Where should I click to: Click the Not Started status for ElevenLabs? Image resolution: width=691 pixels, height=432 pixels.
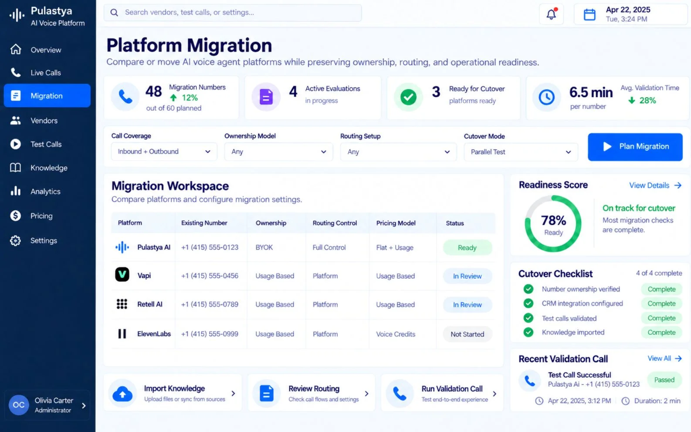tap(467, 334)
